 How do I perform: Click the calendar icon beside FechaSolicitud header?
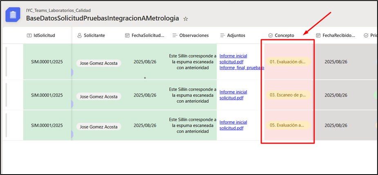127,35
